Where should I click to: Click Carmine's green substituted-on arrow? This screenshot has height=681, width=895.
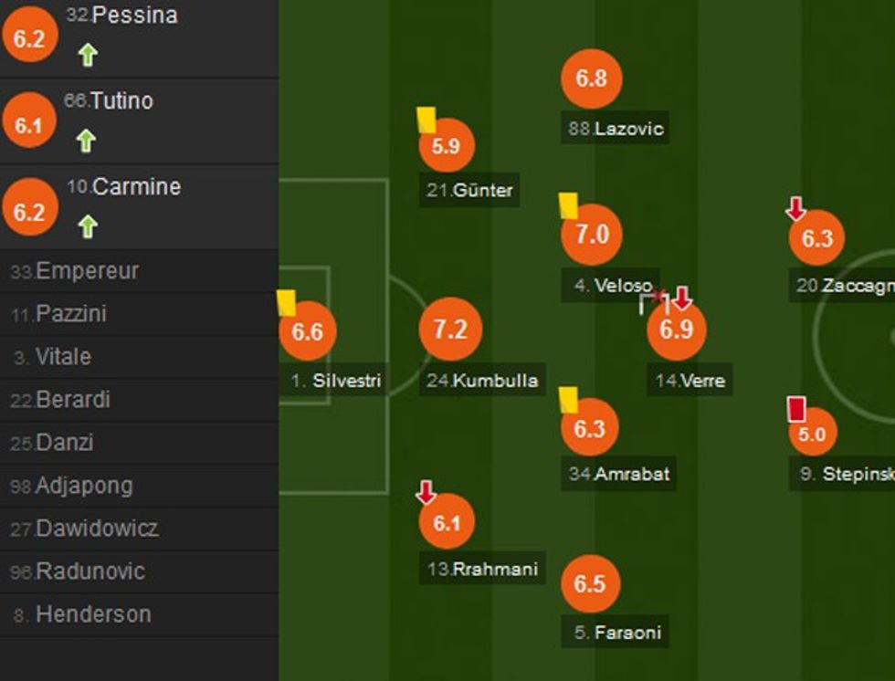pos(88,225)
